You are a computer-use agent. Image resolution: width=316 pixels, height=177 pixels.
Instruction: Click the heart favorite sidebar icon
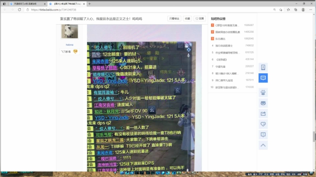tap(263, 124)
